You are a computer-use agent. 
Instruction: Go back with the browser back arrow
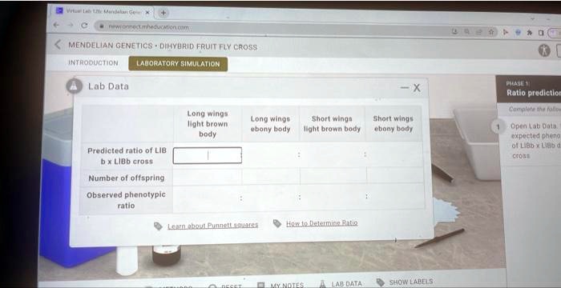coord(56,25)
